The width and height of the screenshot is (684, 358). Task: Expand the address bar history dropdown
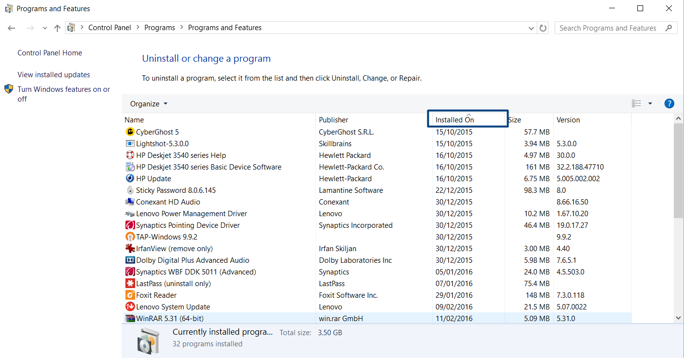click(531, 28)
